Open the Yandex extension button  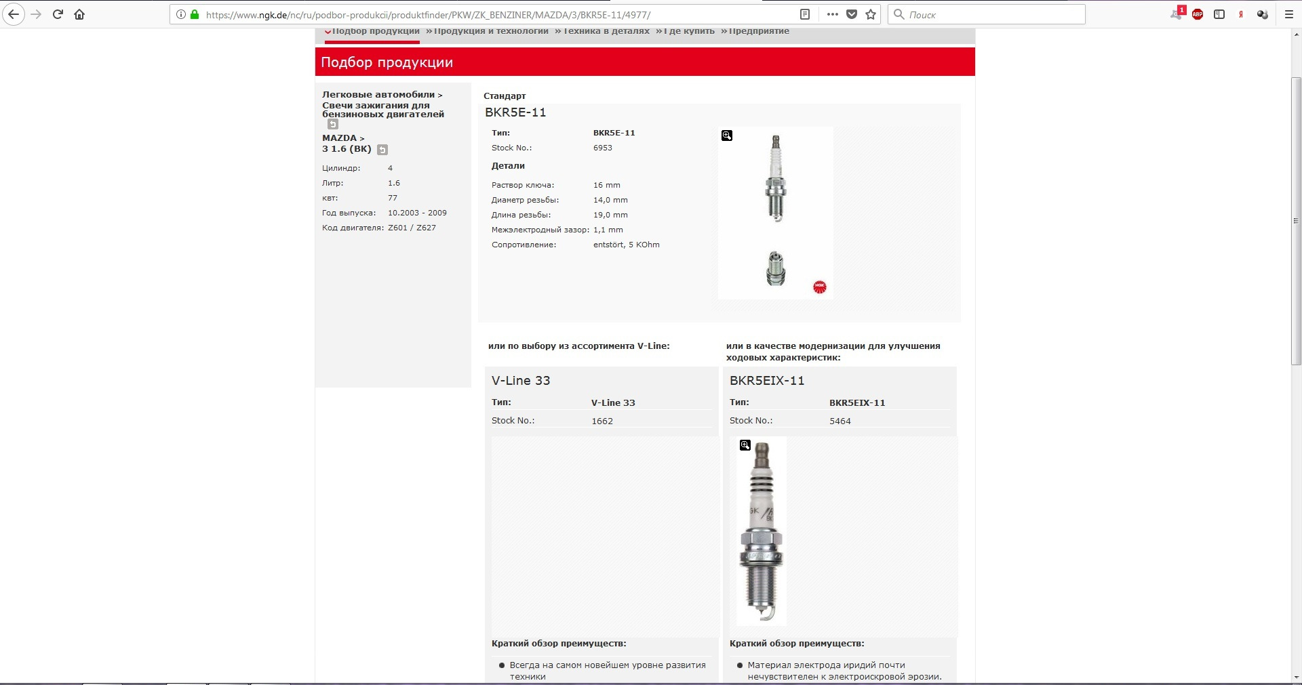(x=1241, y=14)
